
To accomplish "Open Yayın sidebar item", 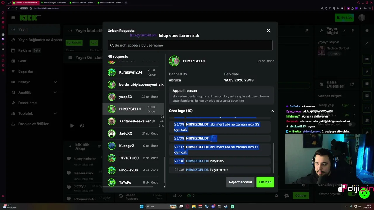I will point(34,29).
